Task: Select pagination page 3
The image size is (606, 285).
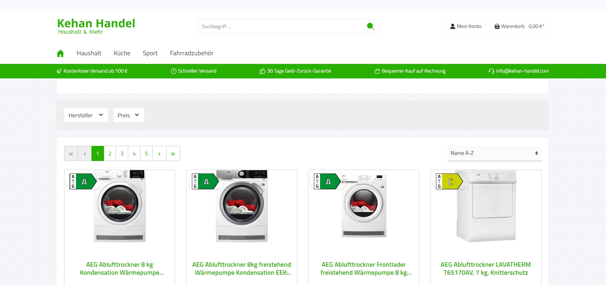Action: coord(122,154)
